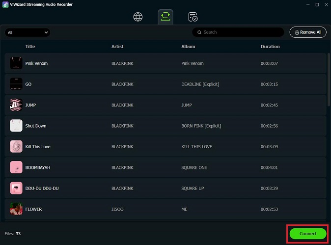Select the FLOWER track title
This screenshot has height=245, width=331.
pos(33,209)
